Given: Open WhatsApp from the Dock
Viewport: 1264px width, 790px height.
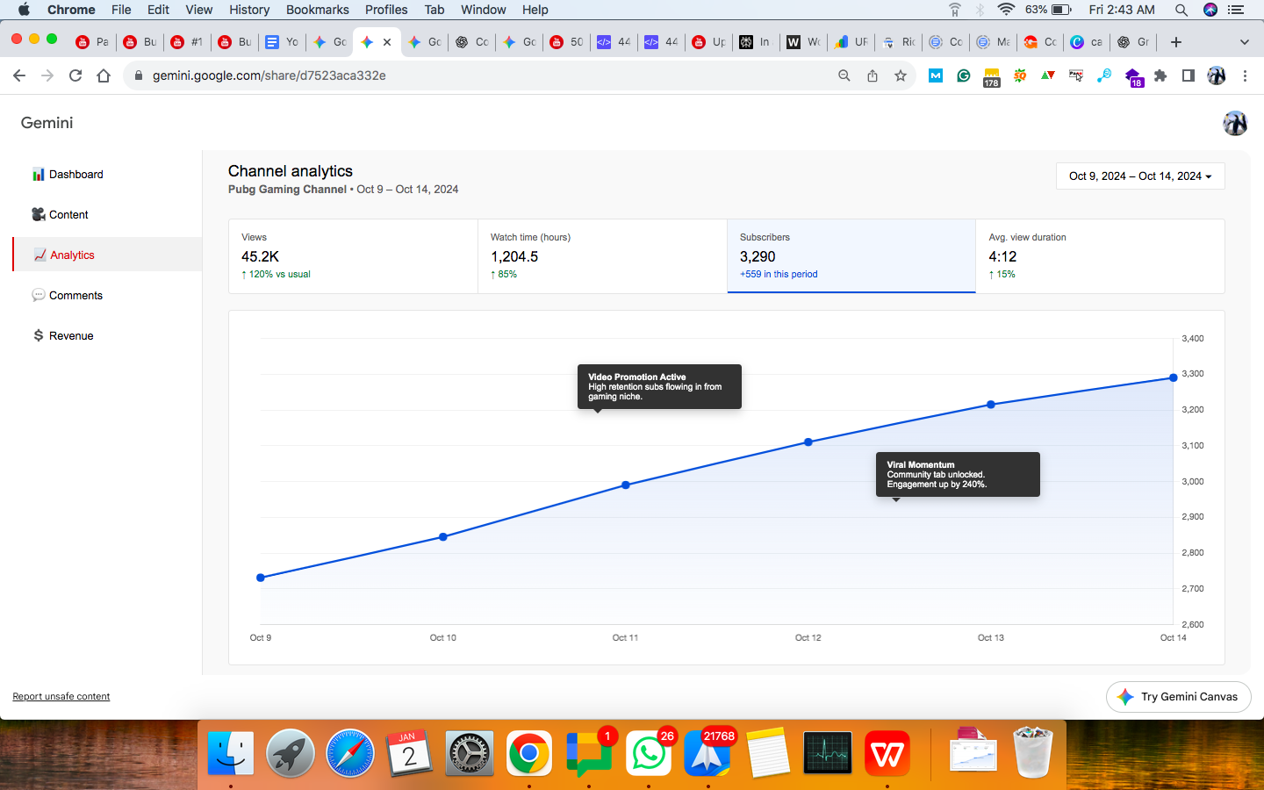Looking at the screenshot, I should [x=649, y=753].
